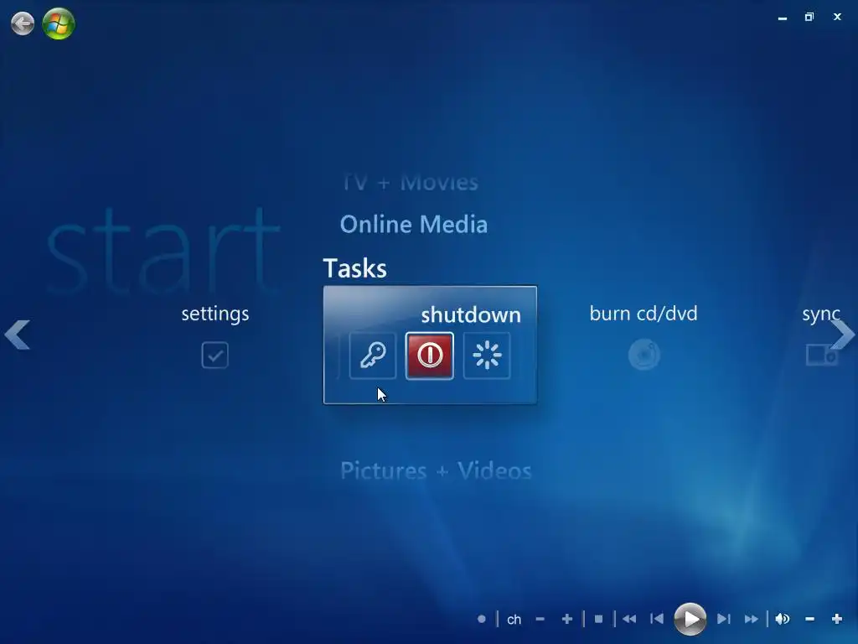Click the sync label
This screenshot has height=644, width=858.
pyautogui.click(x=821, y=314)
